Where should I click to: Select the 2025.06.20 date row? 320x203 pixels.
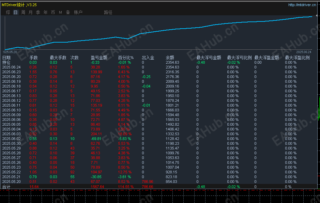coord(159,77)
